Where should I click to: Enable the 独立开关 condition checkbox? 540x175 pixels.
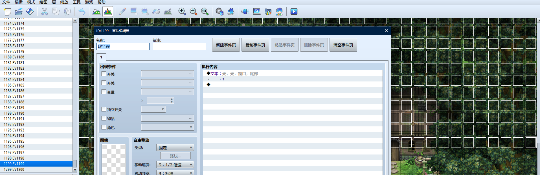(104, 109)
